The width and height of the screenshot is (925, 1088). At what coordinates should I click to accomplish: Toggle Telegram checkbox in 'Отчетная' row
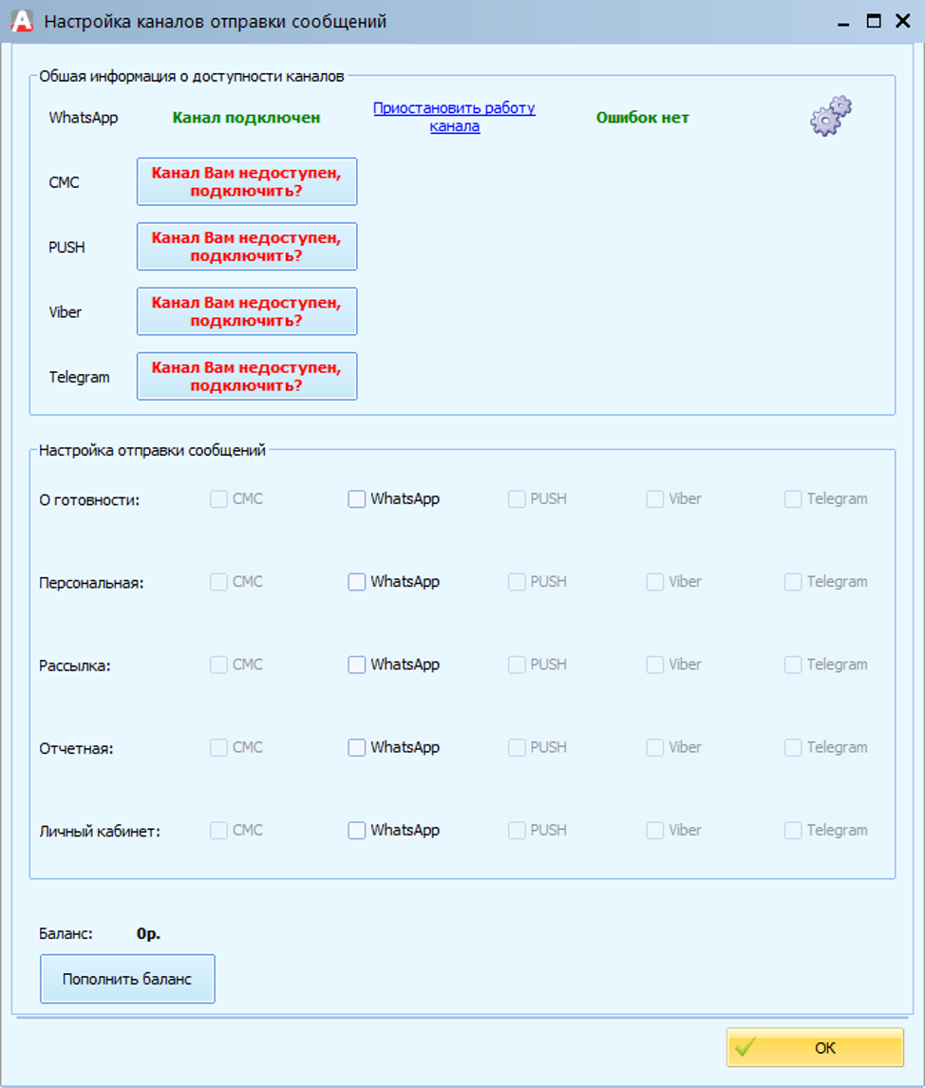[x=793, y=747]
